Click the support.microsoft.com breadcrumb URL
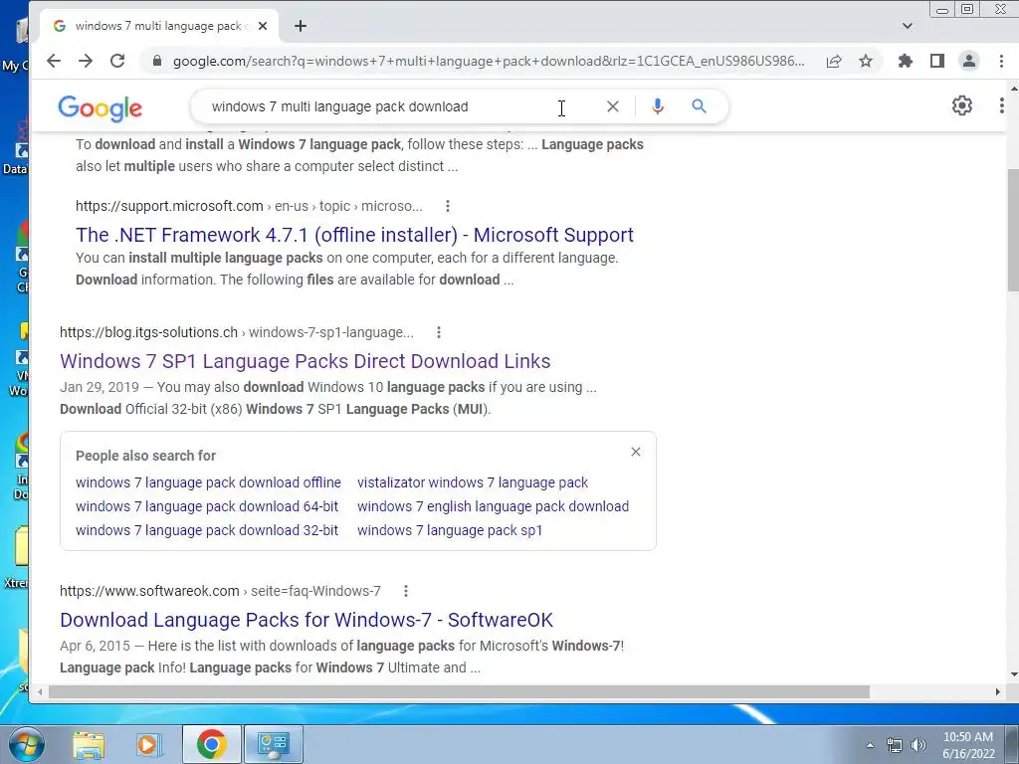This screenshot has height=764, width=1019. [x=249, y=206]
